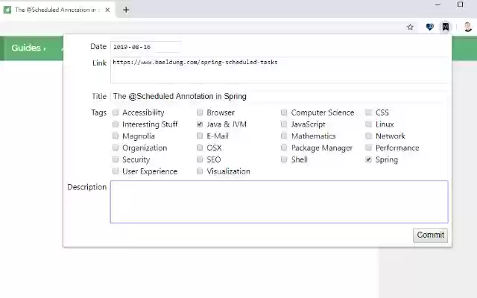
Task: Check the SEO tag
Action: [x=200, y=159]
